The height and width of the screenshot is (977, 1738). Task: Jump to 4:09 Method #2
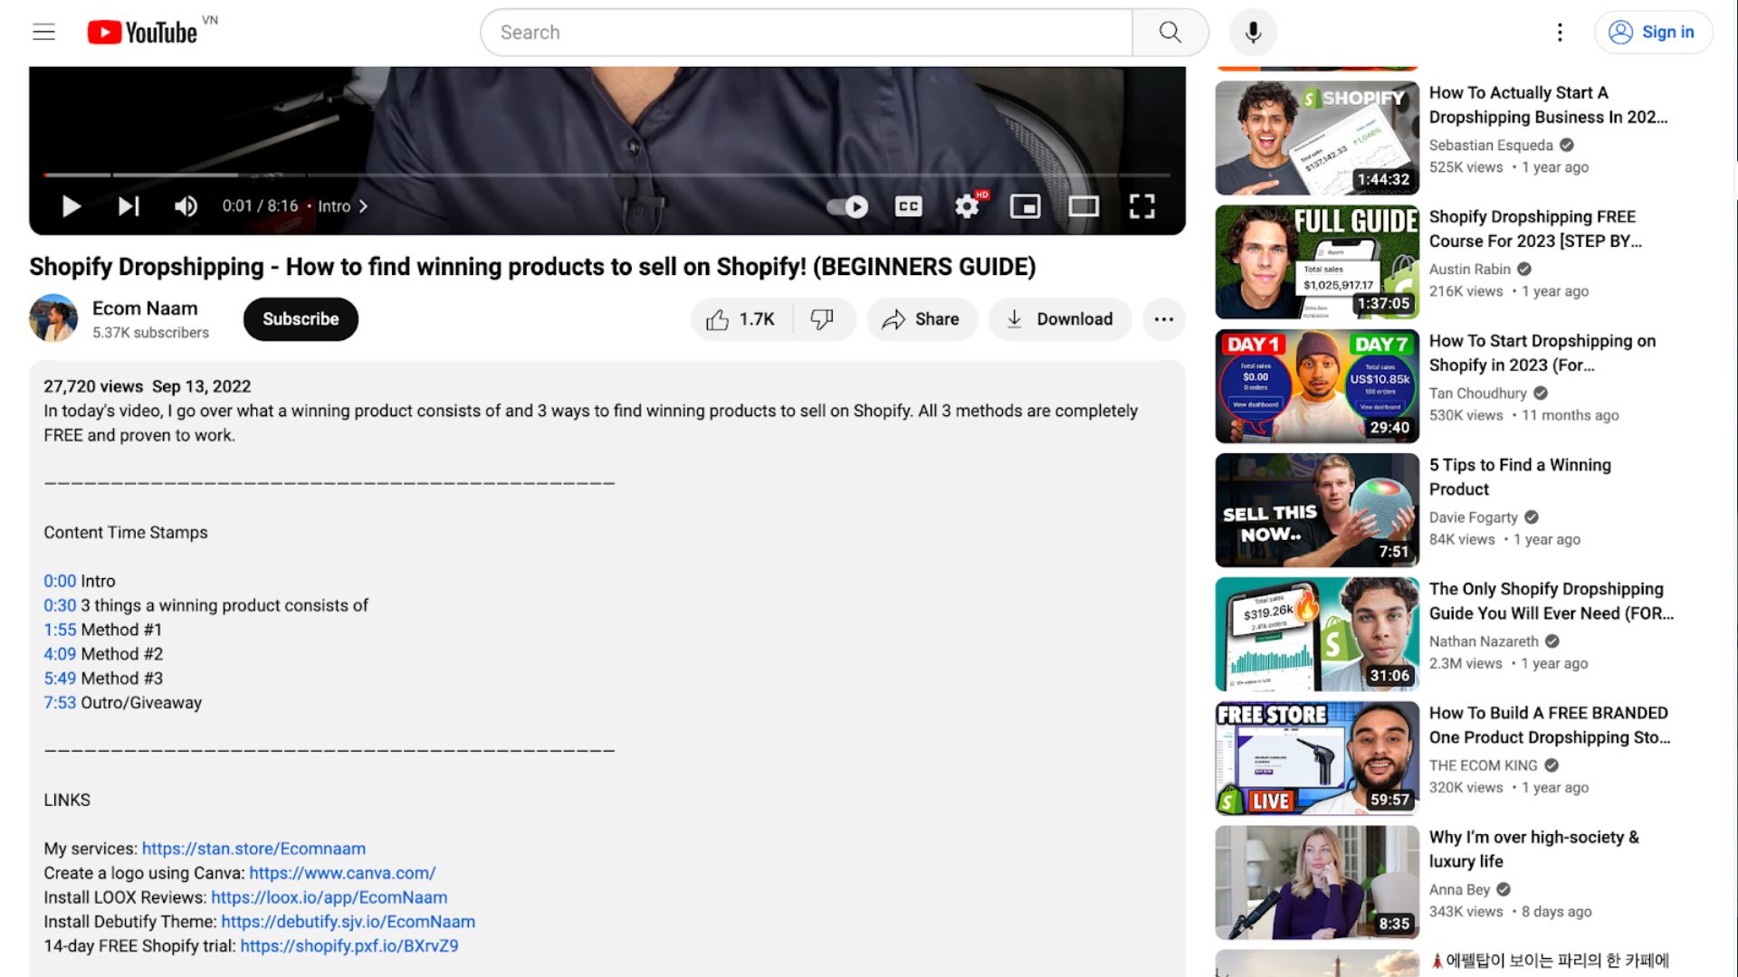[x=60, y=654]
